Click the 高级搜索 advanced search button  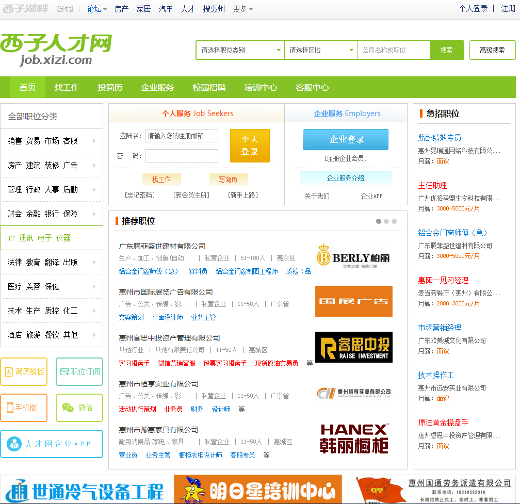[x=492, y=50]
